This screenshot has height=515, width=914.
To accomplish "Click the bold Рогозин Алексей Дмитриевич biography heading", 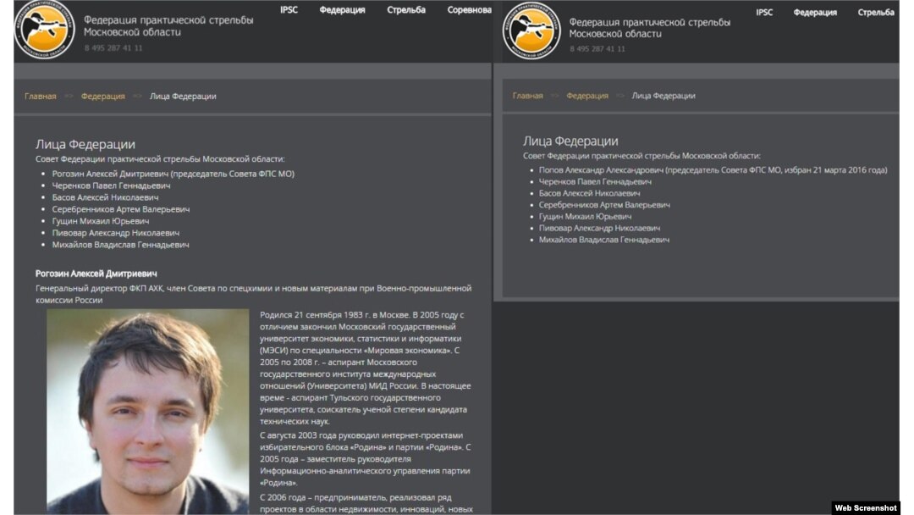I will [x=96, y=274].
